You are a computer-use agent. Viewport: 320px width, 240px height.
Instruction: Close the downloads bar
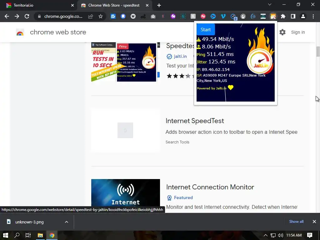click(x=314, y=222)
